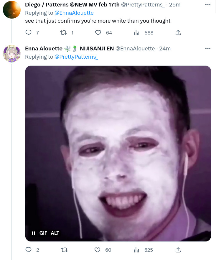
Task: Open the 24m timestamp on Enna's tweet
Action: point(165,48)
